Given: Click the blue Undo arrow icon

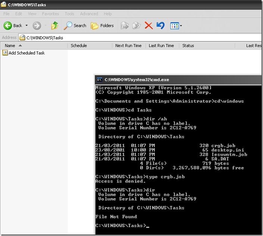Looking at the screenshot, I should coord(160,26).
